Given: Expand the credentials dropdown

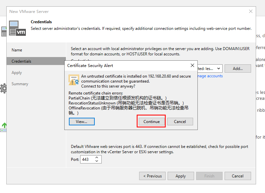Looking at the screenshot, I should 219,69.
